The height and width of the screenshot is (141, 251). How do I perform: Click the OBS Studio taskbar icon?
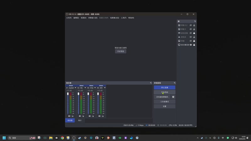[x=74, y=138]
